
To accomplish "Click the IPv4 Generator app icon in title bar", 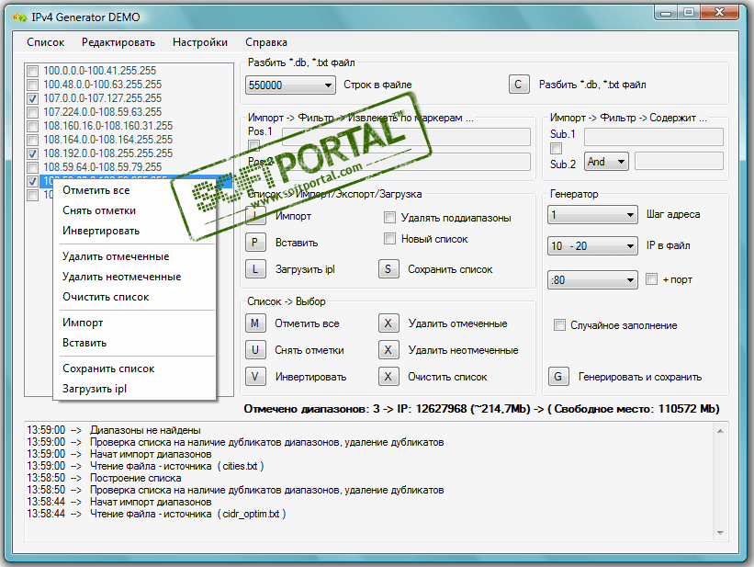I will coord(19,17).
